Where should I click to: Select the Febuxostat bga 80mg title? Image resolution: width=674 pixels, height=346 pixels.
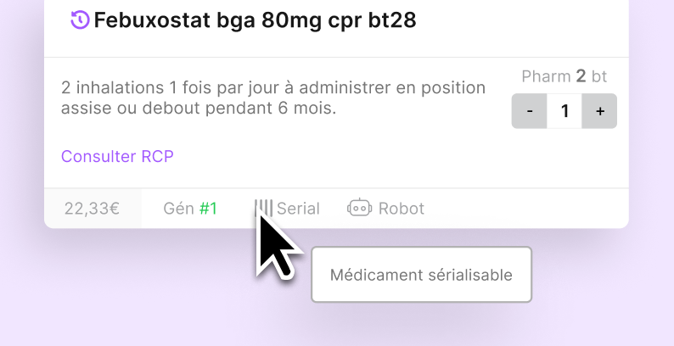(x=255, y=20)
